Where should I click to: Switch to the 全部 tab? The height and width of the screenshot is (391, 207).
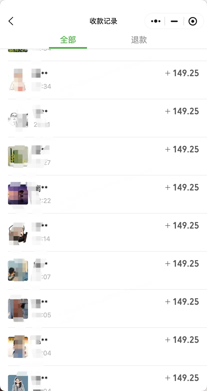click(x=68, y=40)
